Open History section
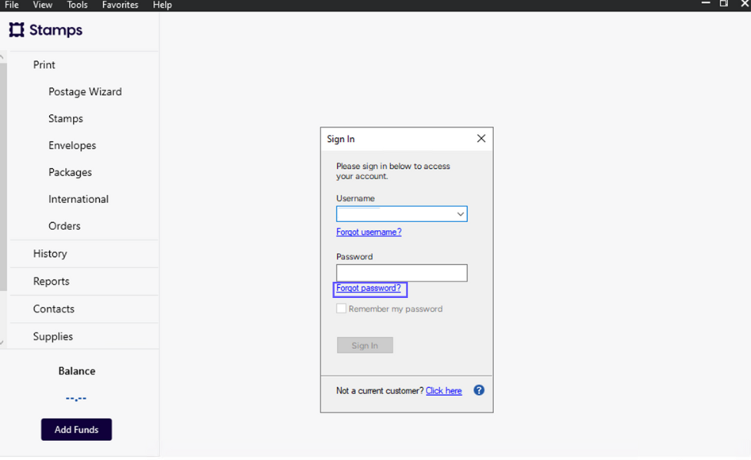 [x=50, y=253]
